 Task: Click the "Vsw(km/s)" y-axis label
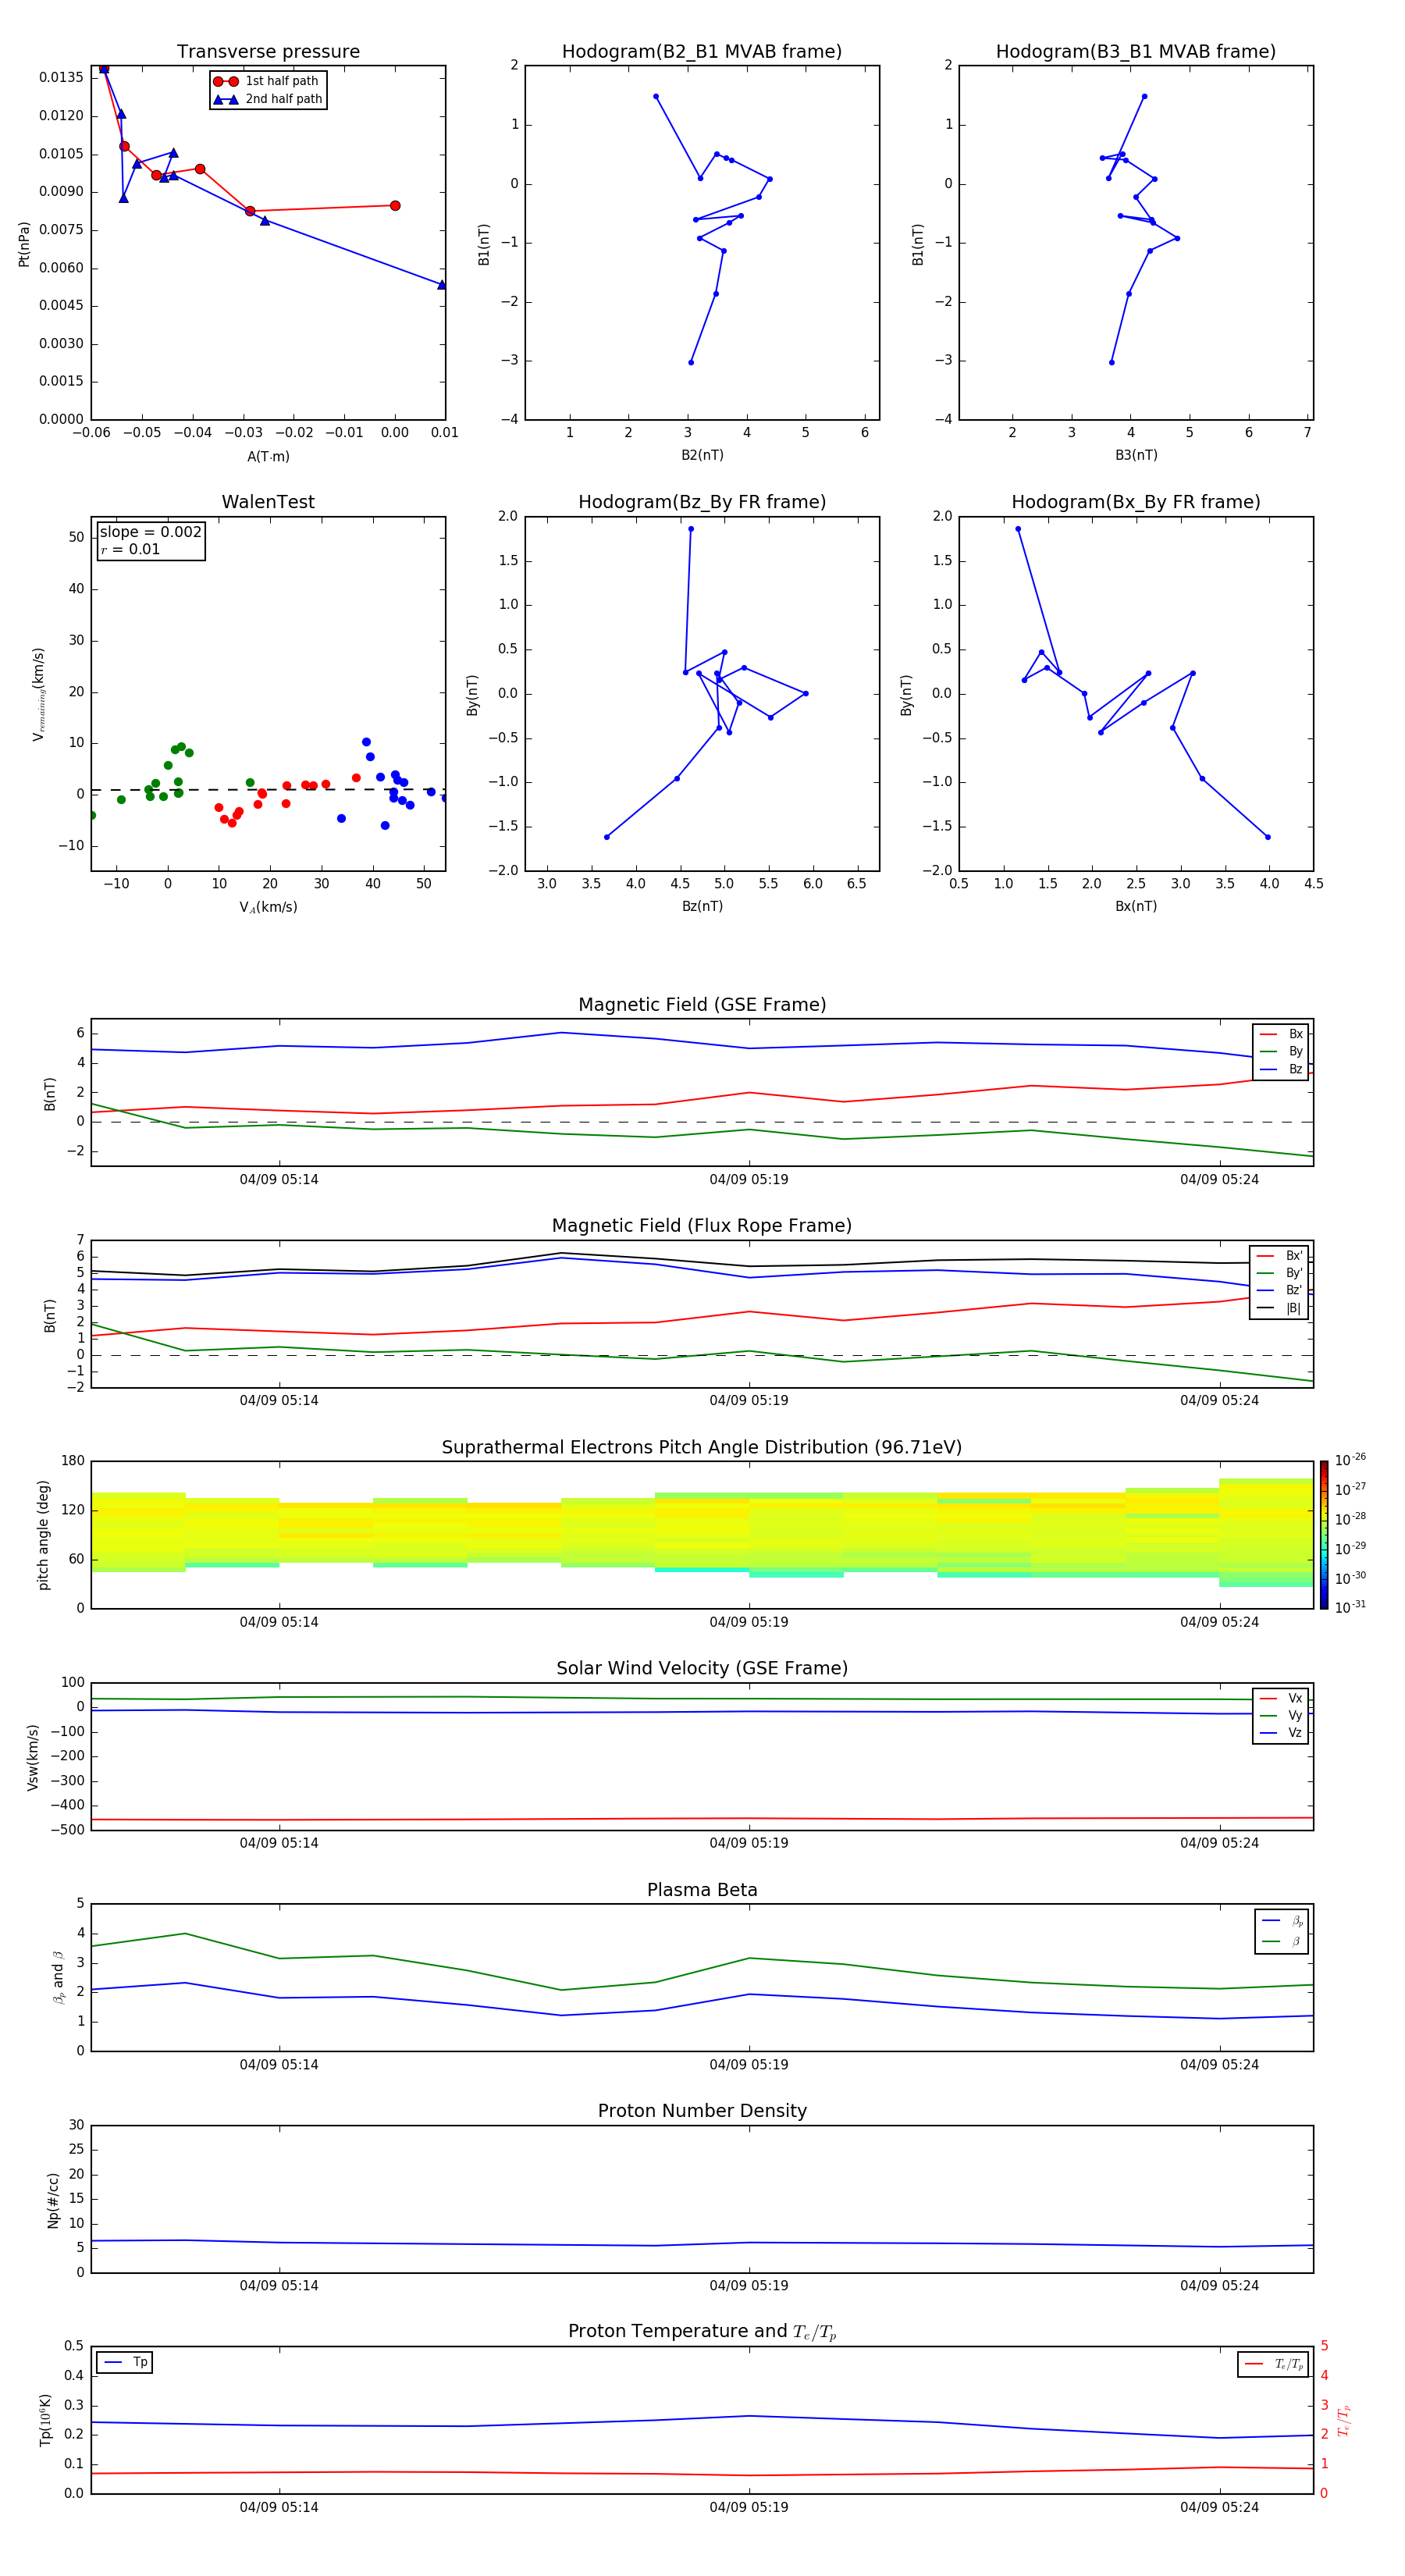click(33, 1756)
